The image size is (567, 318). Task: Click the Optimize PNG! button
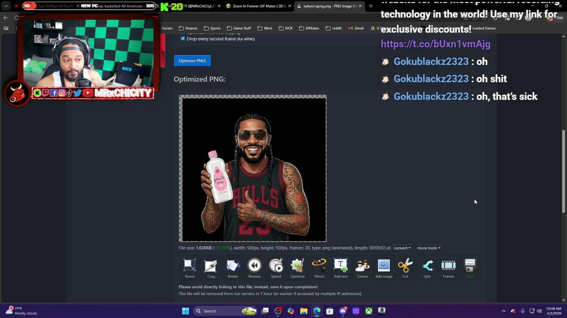[192, 61]
